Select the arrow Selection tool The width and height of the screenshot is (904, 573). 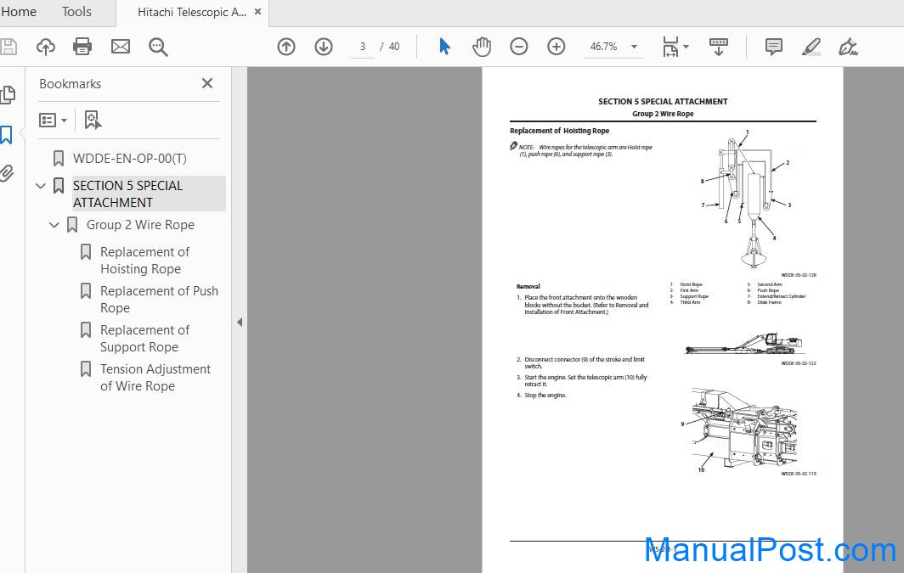click(444, 47)
